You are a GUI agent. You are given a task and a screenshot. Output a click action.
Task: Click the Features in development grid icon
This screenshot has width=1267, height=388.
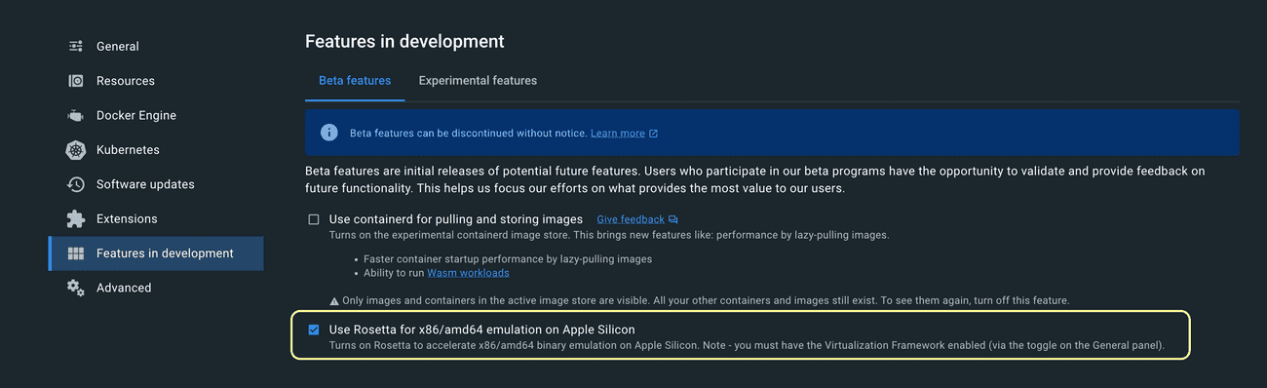[76, 253]
